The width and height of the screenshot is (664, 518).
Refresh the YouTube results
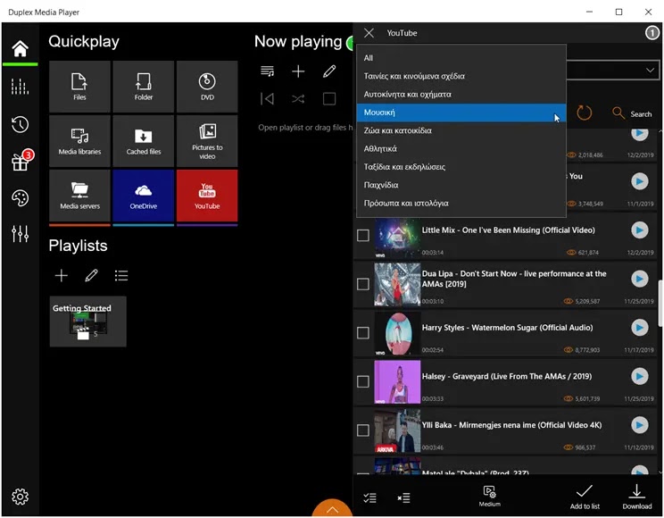coord(584,113)
